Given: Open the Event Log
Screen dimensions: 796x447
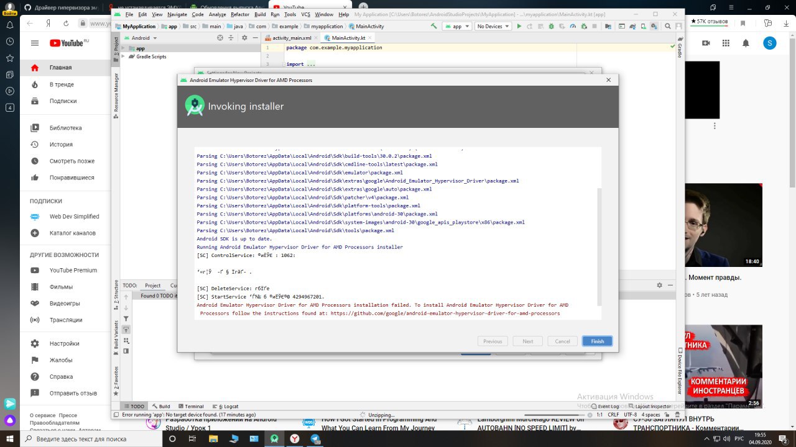Looking at the screenshot, I should [x=604, y=407].
